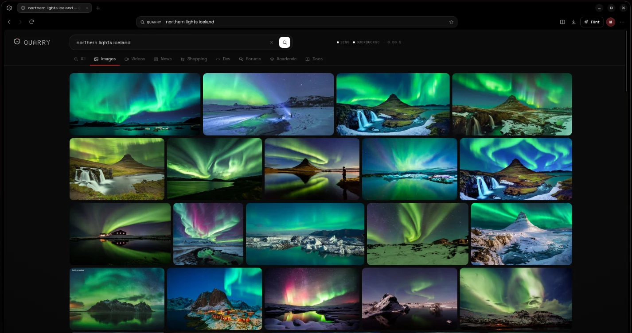Select the Images tab

(105, 59)
